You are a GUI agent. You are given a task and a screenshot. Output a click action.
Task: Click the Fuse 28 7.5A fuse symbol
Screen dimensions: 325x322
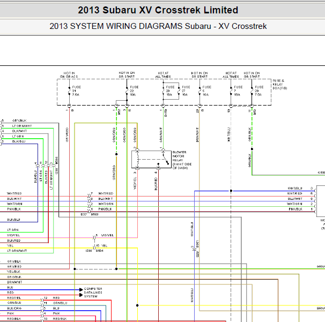point(252,91)
